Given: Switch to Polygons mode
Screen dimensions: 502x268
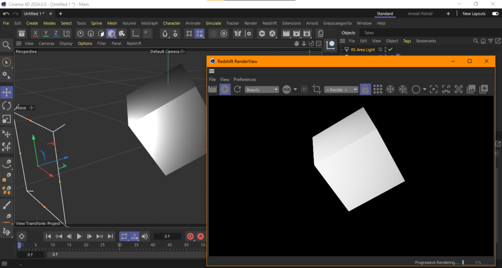Looking at the screenshot, I should pyautogui.click(x=101, y=33).
